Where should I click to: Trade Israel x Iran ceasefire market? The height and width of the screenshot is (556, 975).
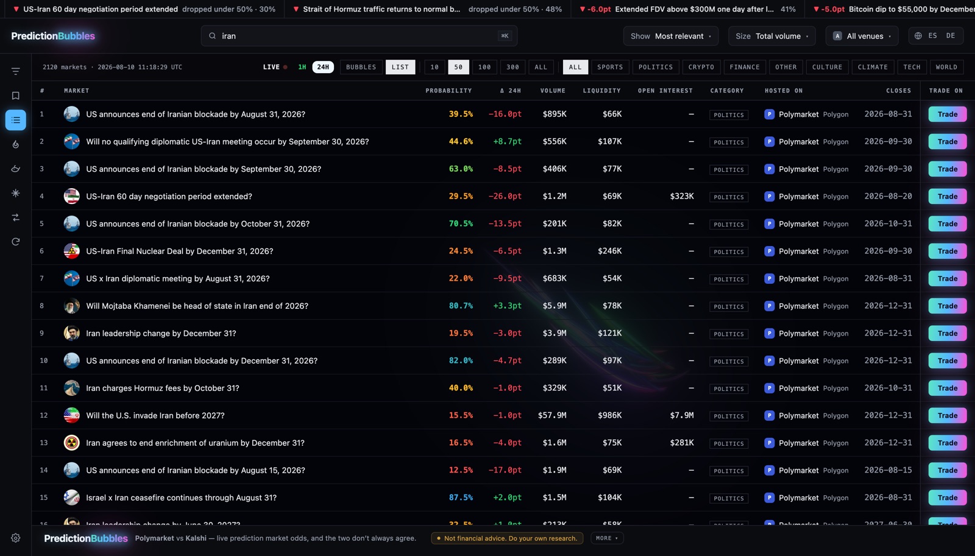tap(948, 498)
